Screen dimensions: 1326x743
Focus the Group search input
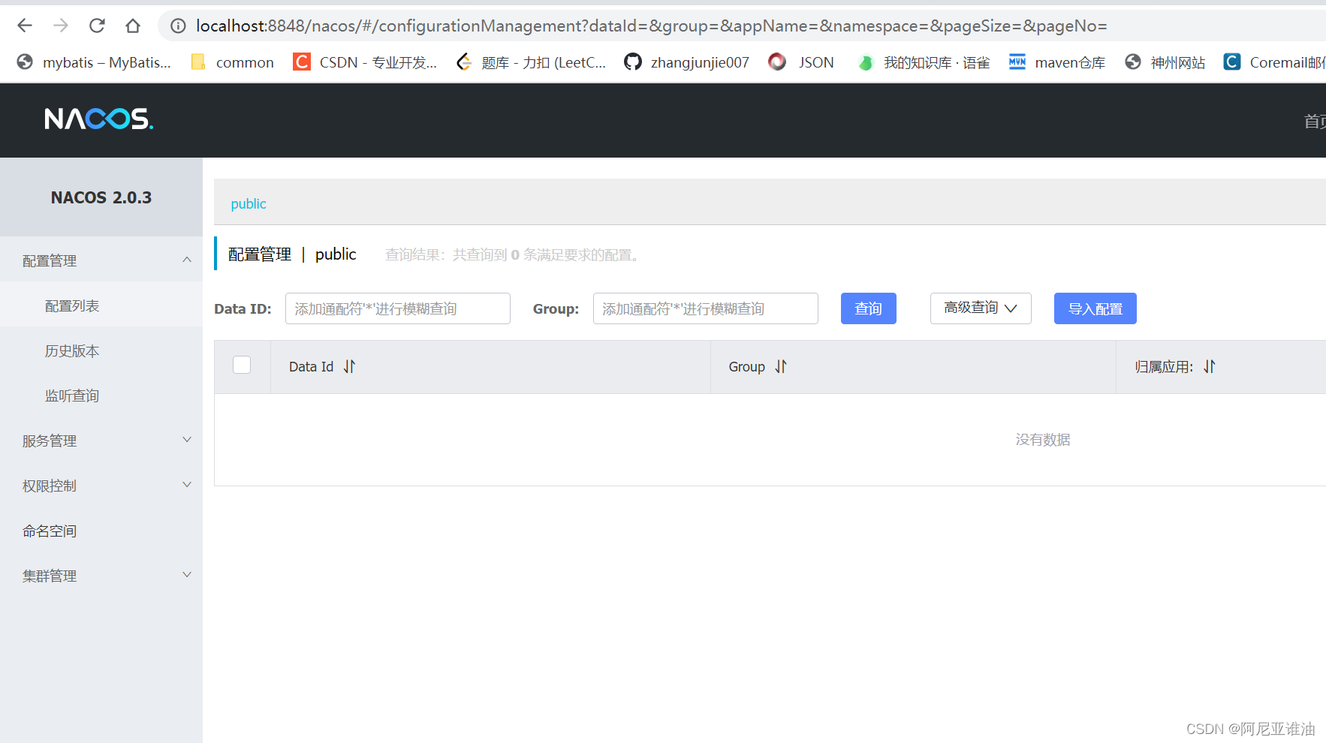[706, 308]
